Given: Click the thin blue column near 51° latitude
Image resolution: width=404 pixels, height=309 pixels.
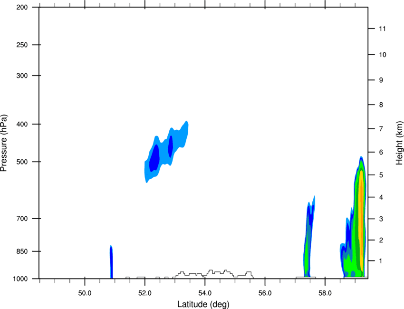Looking at the screenshot, I should tap(111, 262).
